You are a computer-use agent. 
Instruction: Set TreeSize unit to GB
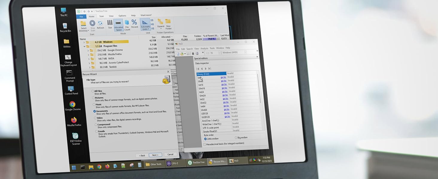(152, 20)
